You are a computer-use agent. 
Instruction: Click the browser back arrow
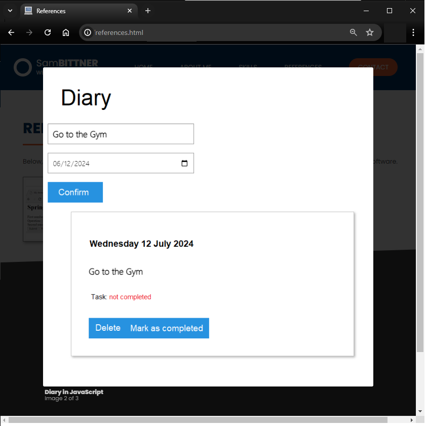[11, 33]
